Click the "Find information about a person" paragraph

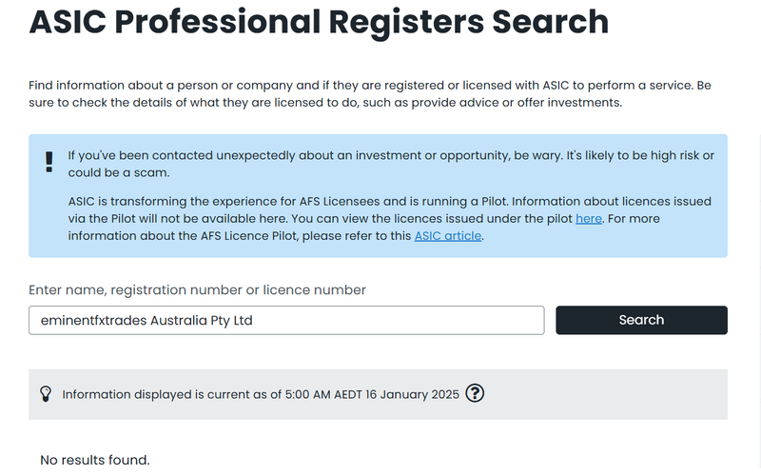(370, 93)
